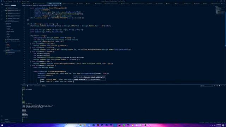Open the Edit menu
This screenshot has width=226, height=127.
pyautogui.click(x=6, y=1)
